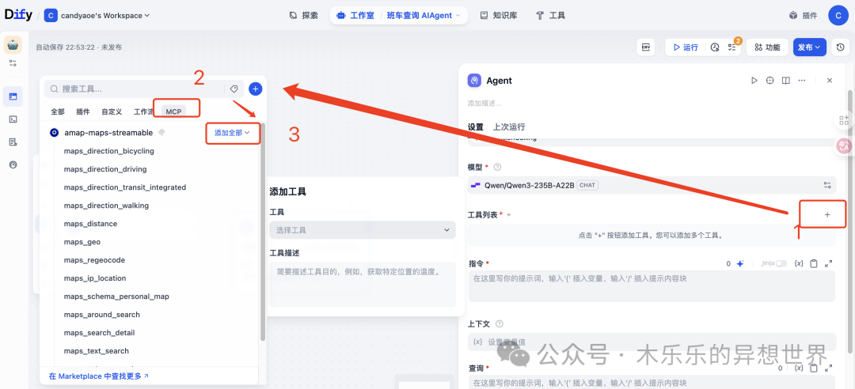Open the 发布 publish dropdown
The width and height of the screenshot is (855, 389).
click(809, 47)
